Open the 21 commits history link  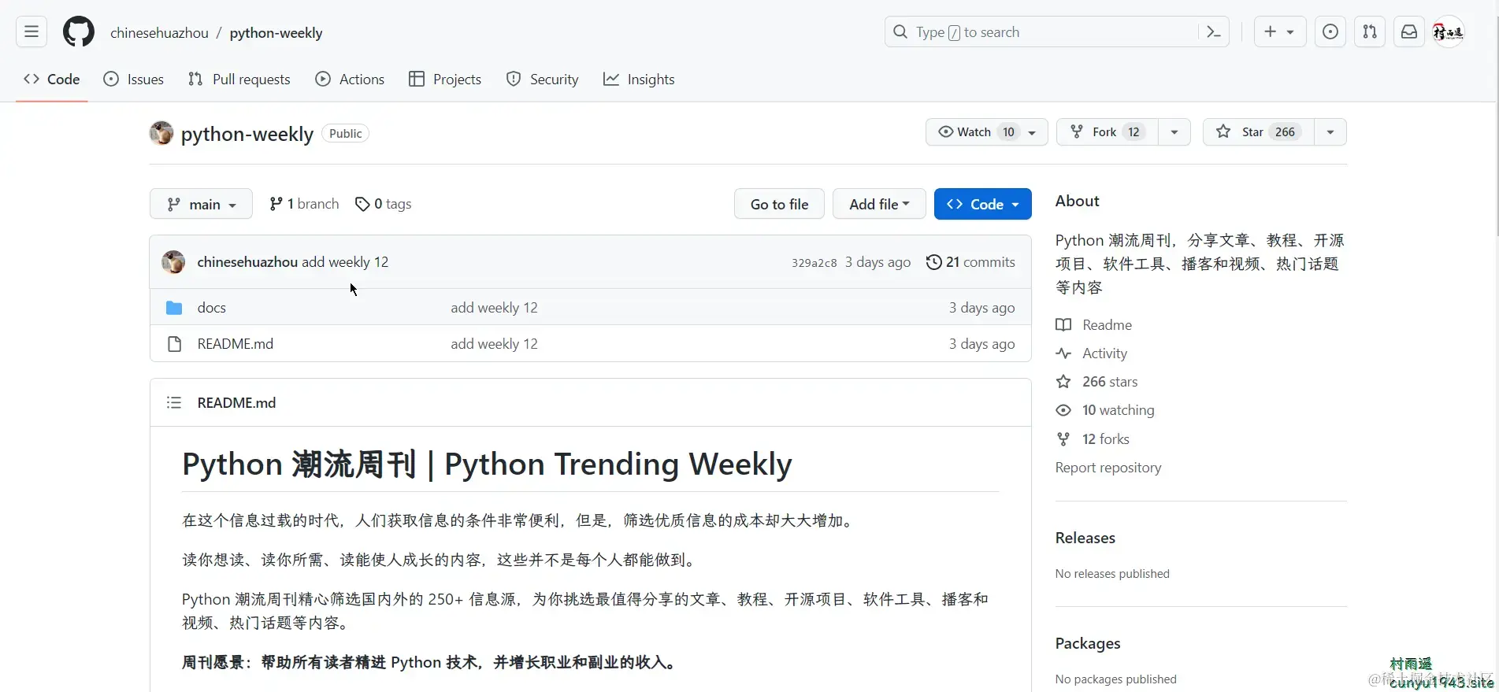point(970,262)
